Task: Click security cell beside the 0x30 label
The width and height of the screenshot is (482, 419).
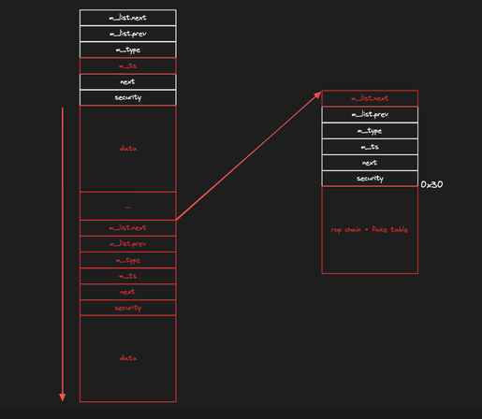Action: pos(370,179)
